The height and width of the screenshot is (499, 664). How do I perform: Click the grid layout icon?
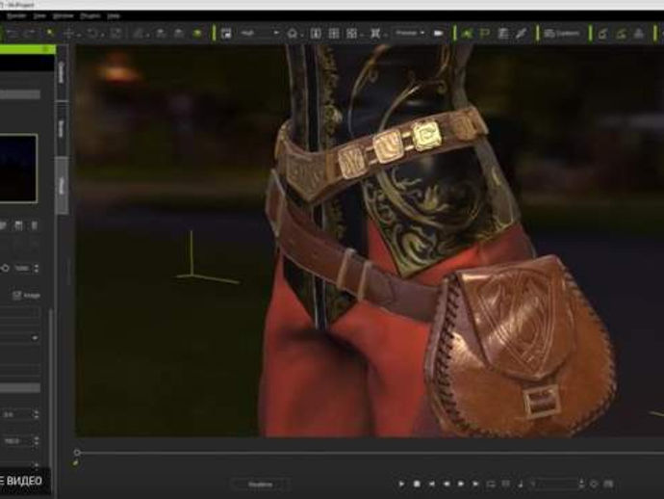coord(334,33)
